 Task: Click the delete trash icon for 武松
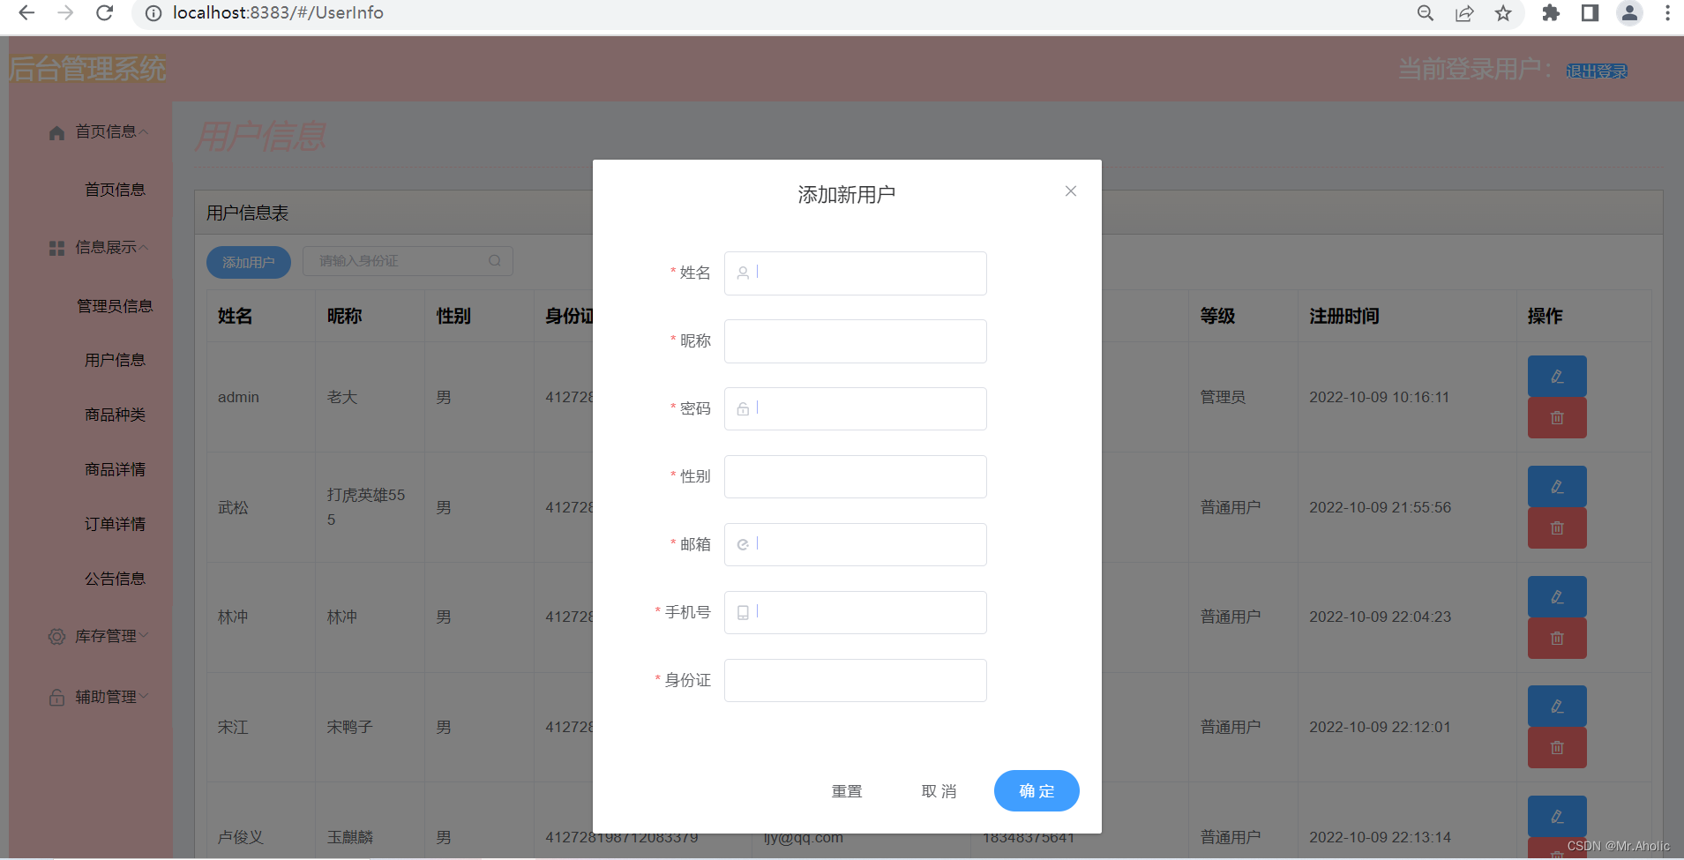click(x=1556, y=527)
